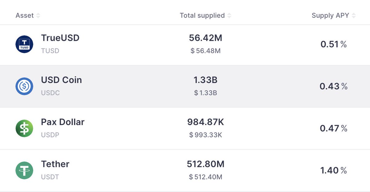The image size is (370, 192).
Task: Click the 1.33B USD Coin supplied amount
Action: tap(205, 80)
